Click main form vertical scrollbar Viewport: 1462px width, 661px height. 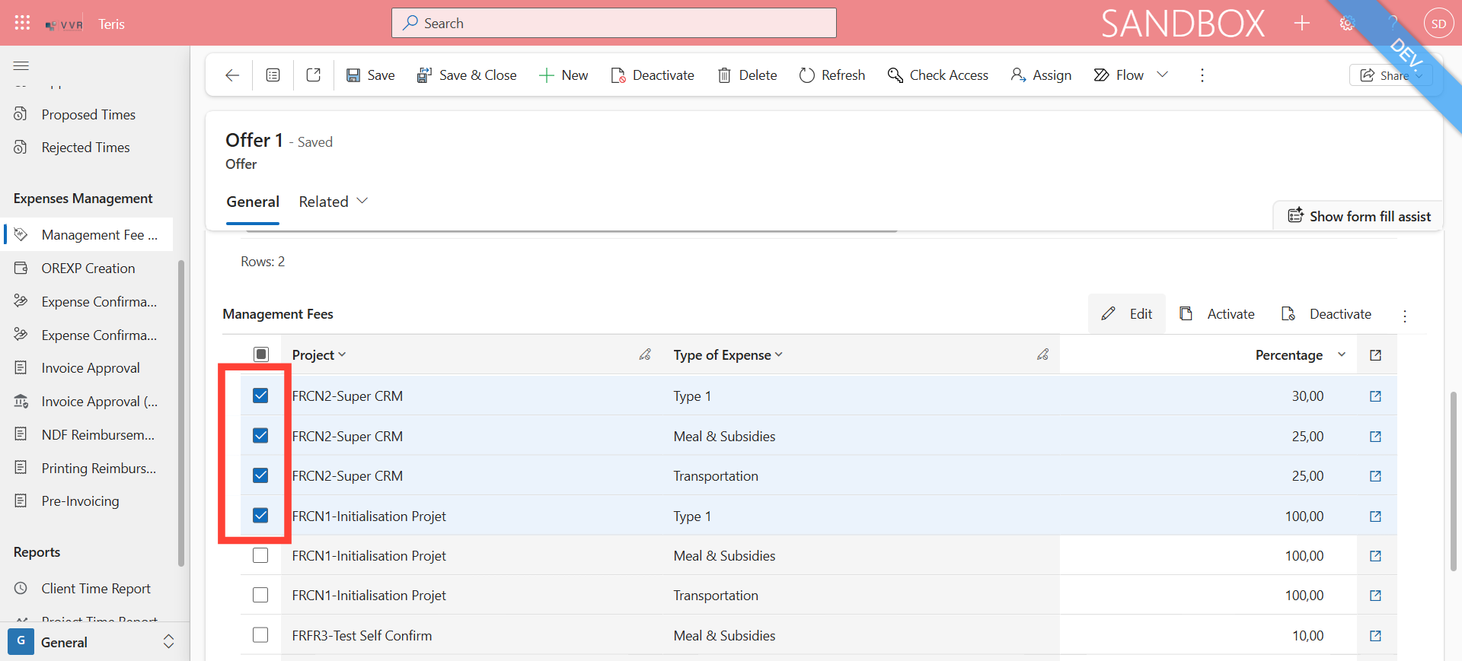pos(1453,481)
